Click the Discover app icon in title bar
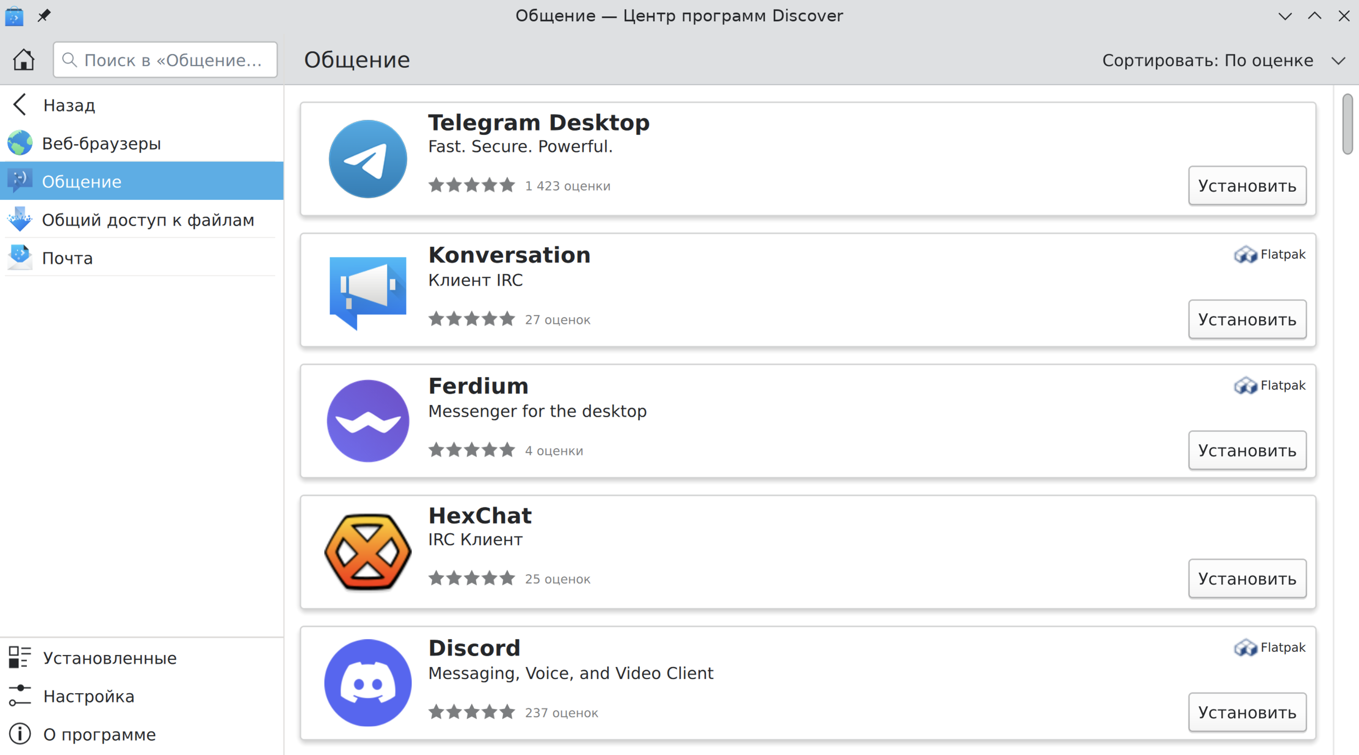Viewport: 1359px width, 755px height. [x=14, y=16]
